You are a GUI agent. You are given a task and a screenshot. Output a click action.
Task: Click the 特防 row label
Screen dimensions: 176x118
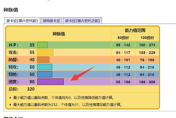[x=13, y=74]
